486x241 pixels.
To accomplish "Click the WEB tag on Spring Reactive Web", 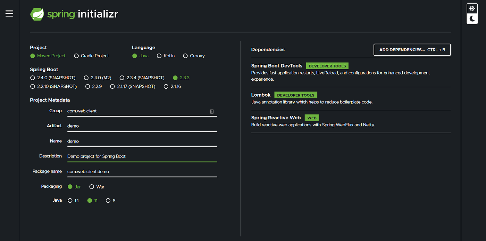I will point(312,118).
